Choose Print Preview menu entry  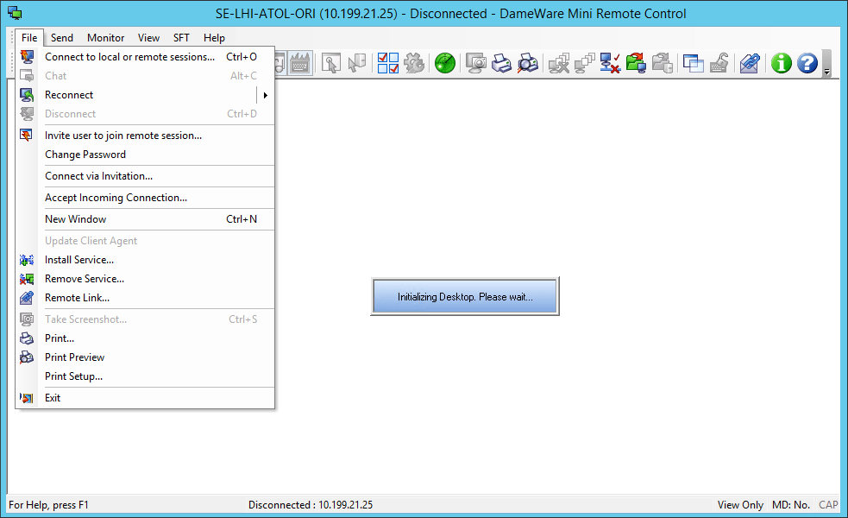(x=146, y=357)
